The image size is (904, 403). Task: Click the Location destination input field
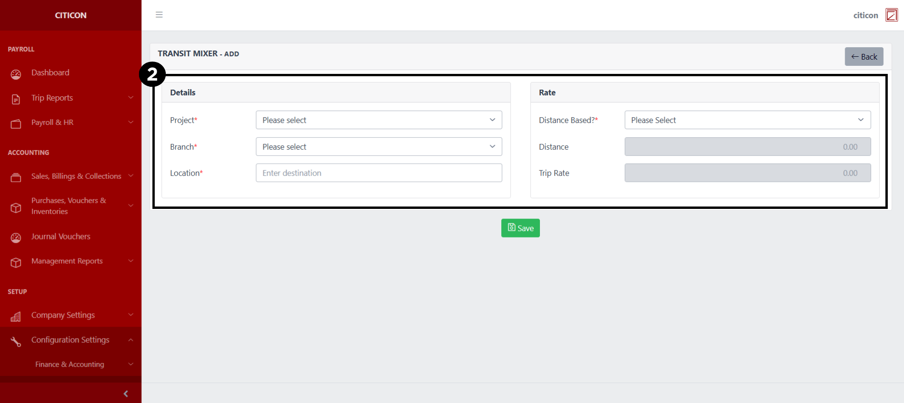point(378,173)
